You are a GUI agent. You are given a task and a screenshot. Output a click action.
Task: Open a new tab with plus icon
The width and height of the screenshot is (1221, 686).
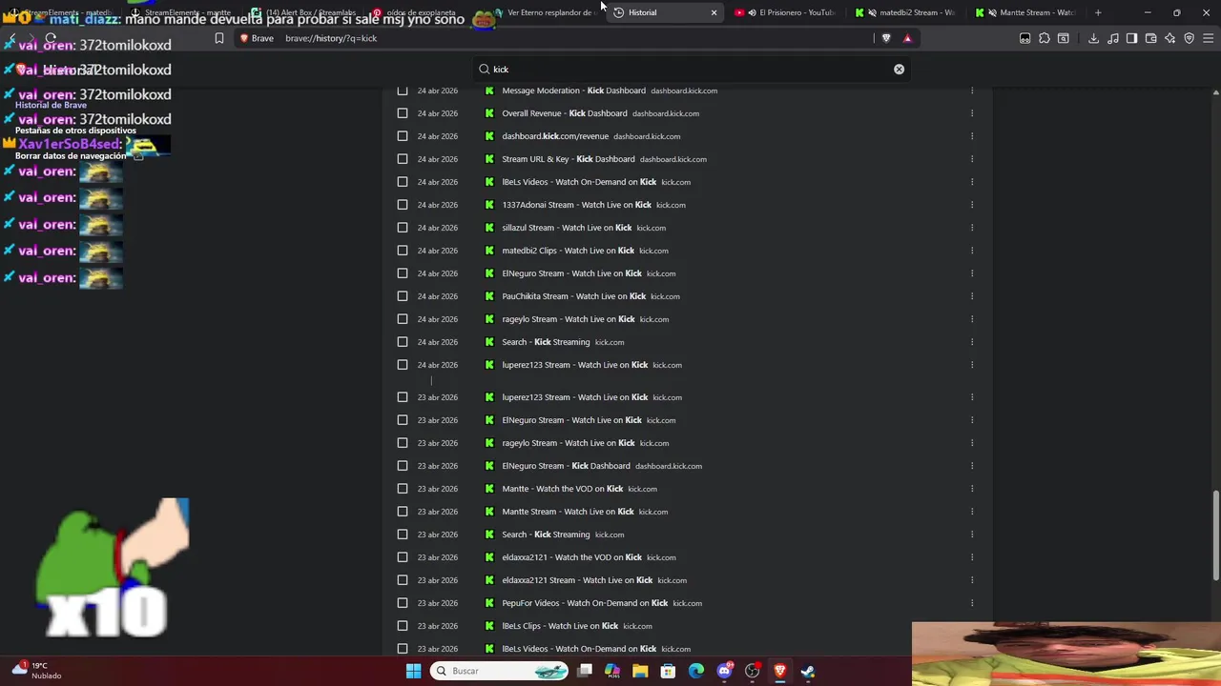(1098, 12)
